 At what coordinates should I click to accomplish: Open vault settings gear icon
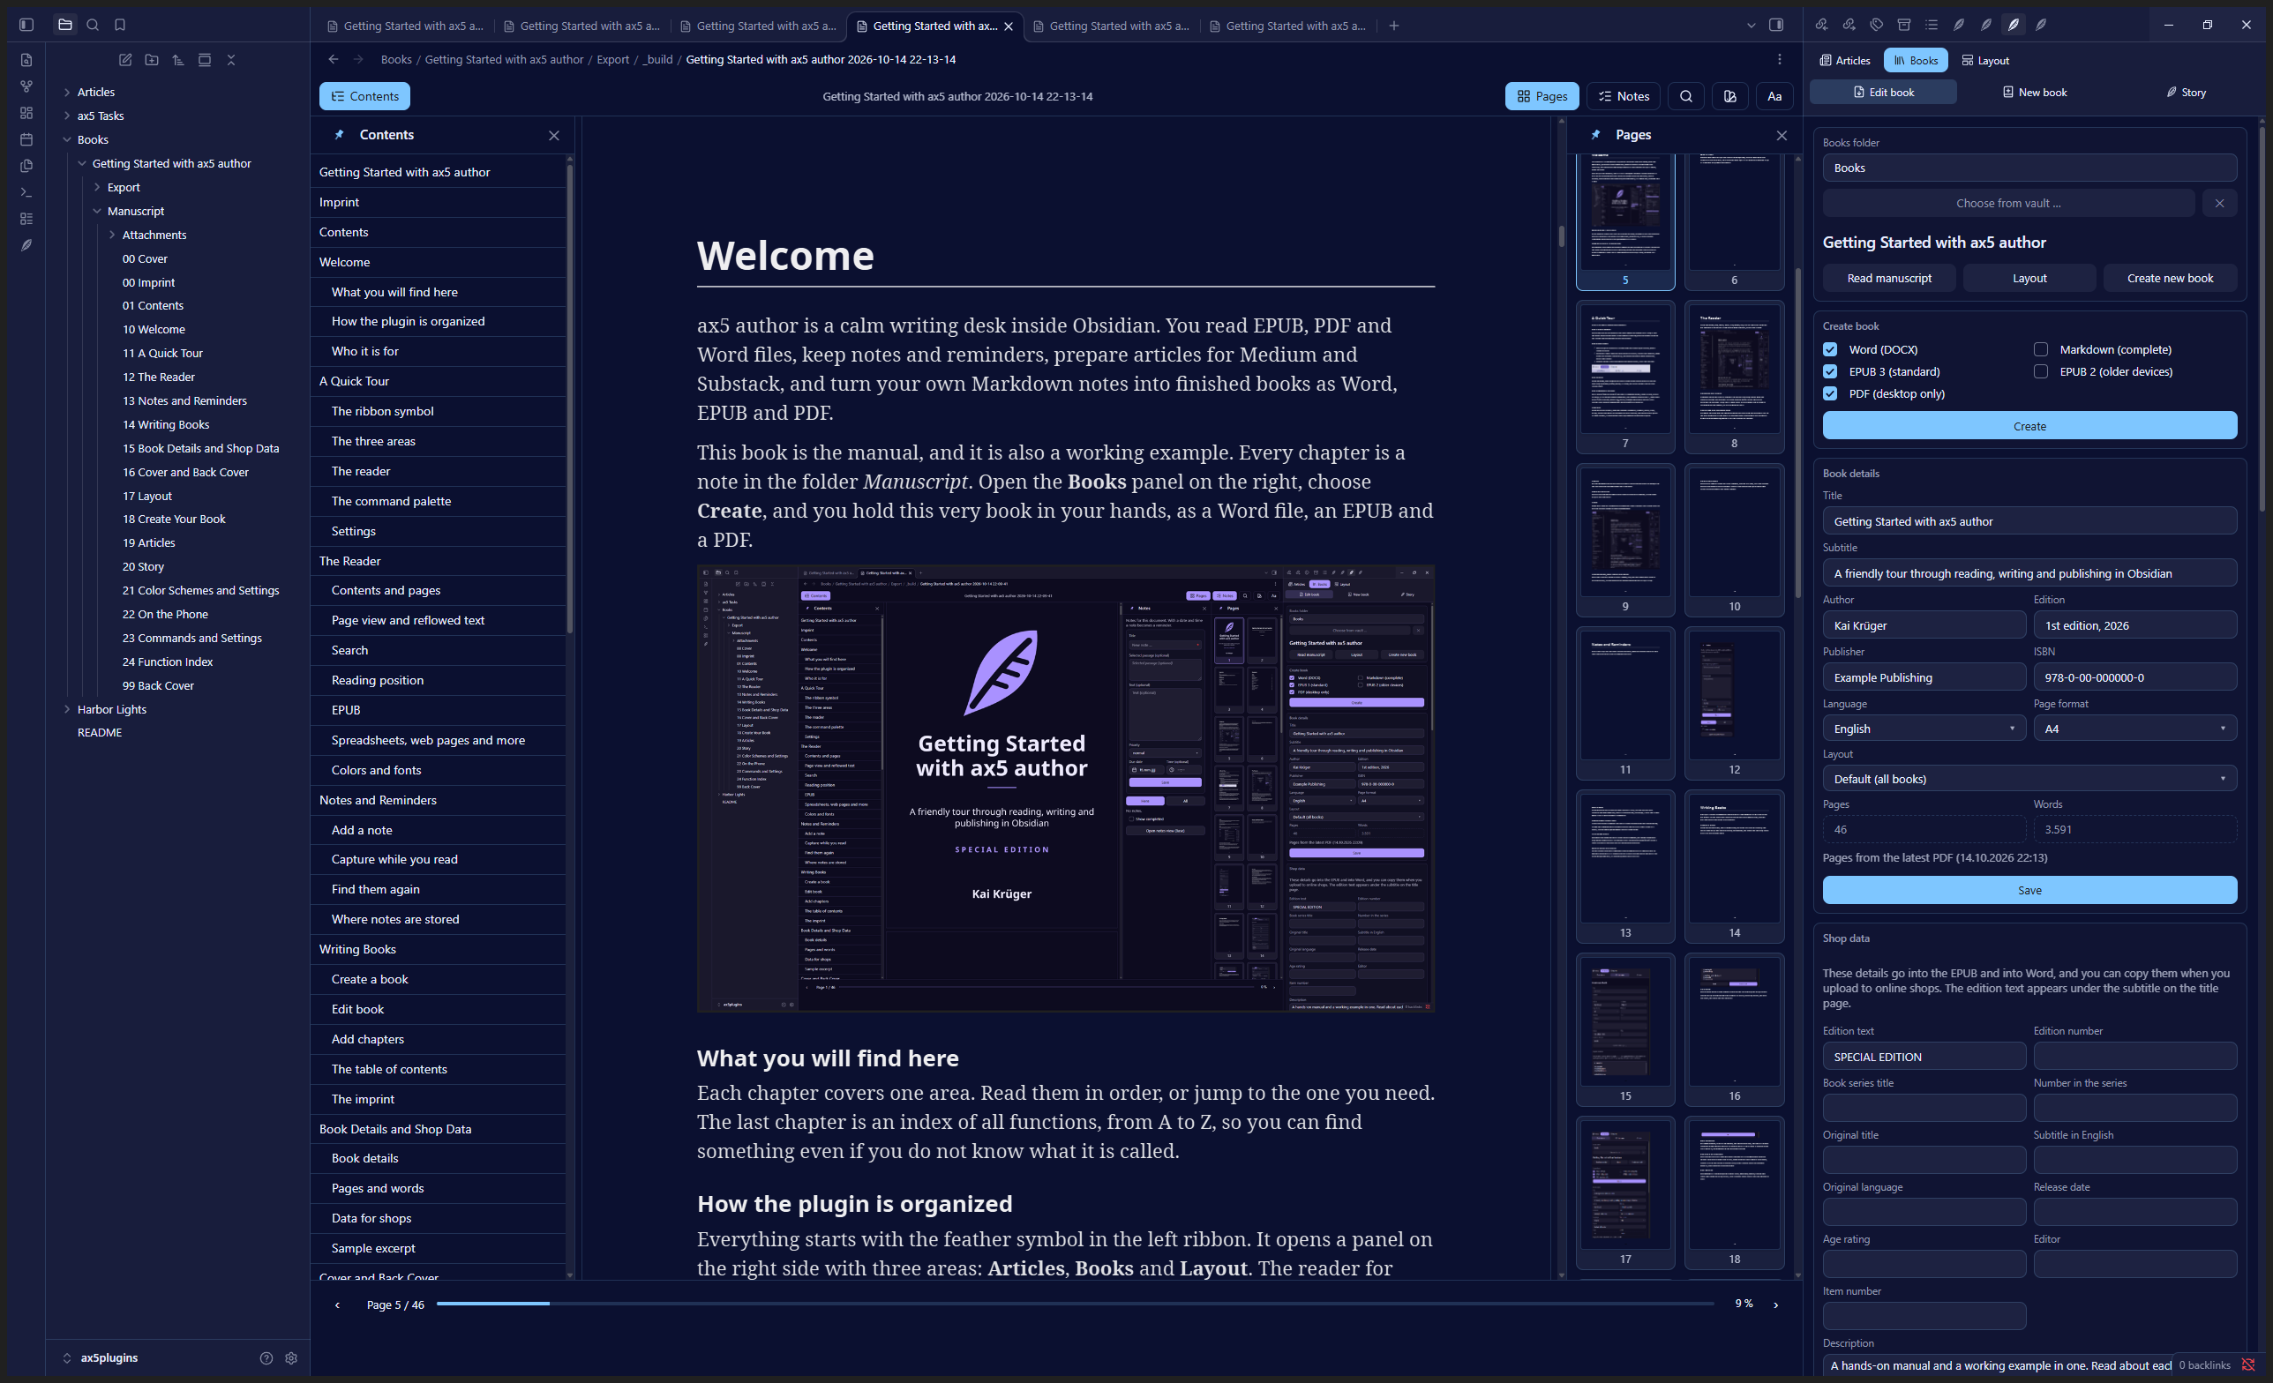[x=291, y=1357]
